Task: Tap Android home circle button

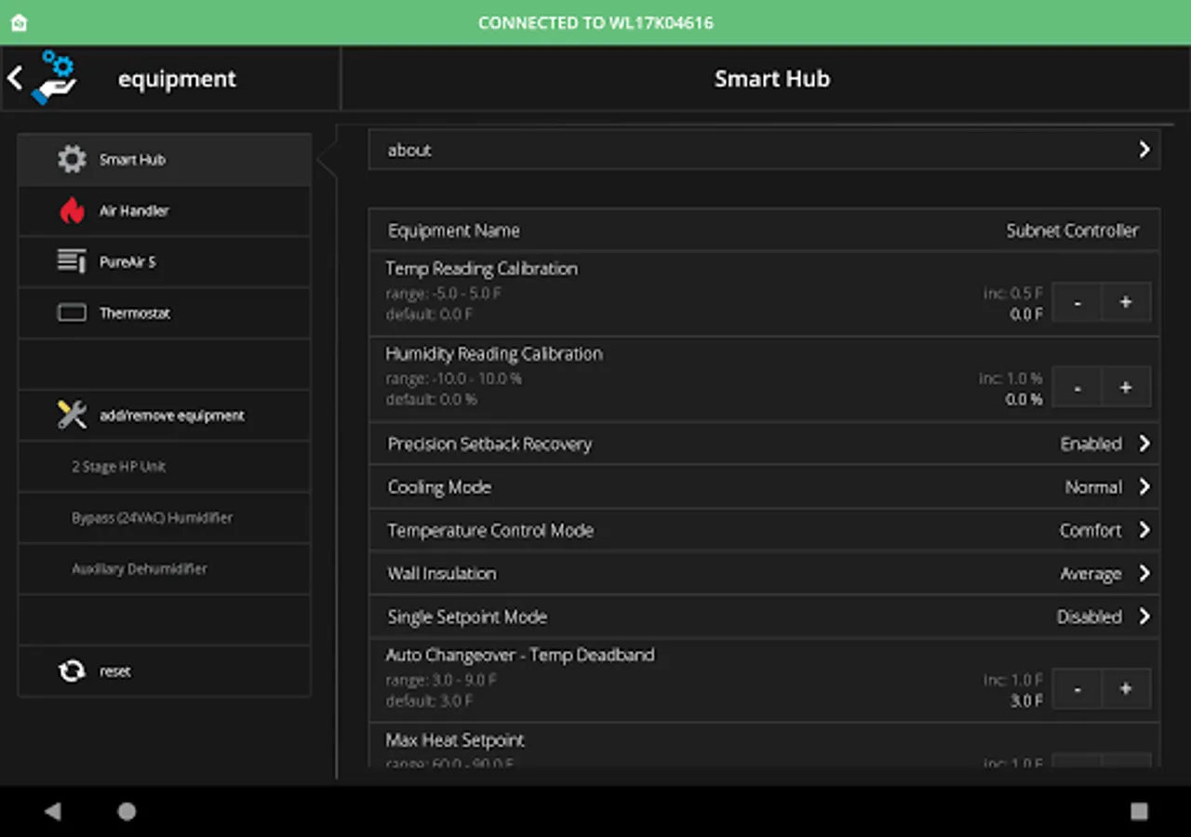Action: point(127,811)
